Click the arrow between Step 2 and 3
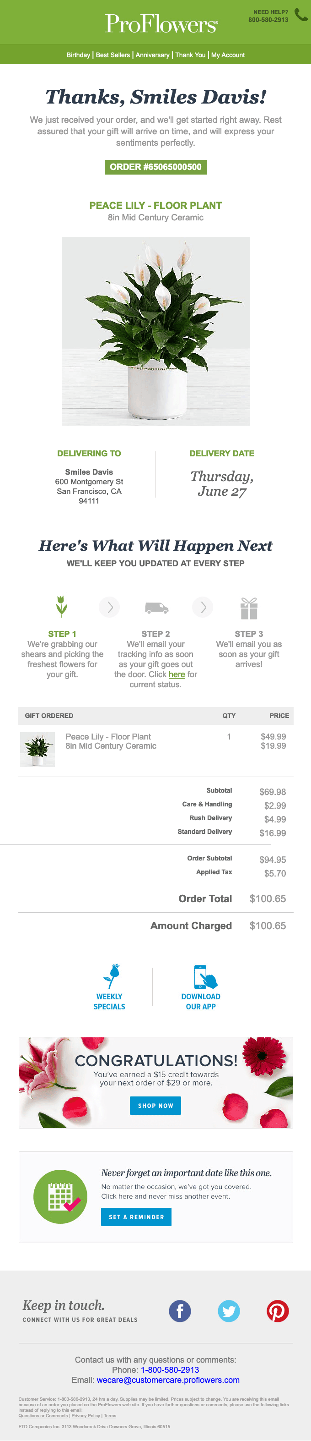 pos(203,607)
